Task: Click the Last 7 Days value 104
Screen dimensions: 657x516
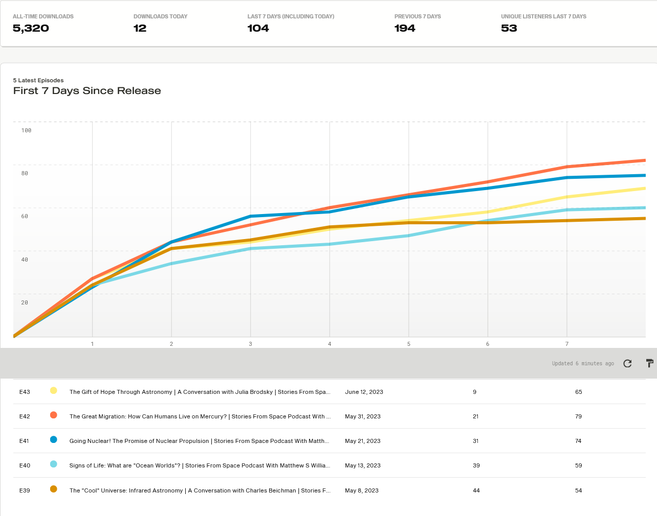Action: 258,29
